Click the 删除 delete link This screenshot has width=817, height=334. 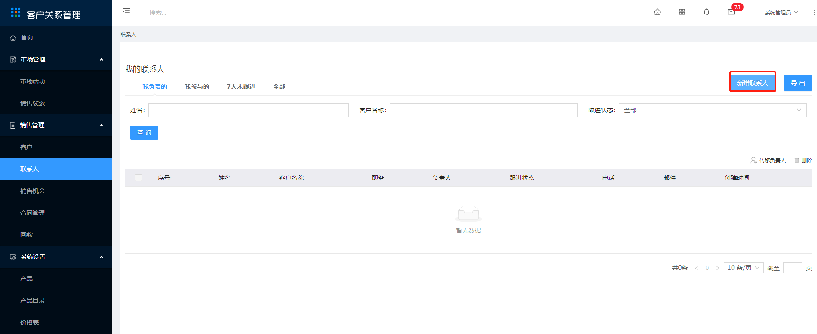(x=807, y=161)
